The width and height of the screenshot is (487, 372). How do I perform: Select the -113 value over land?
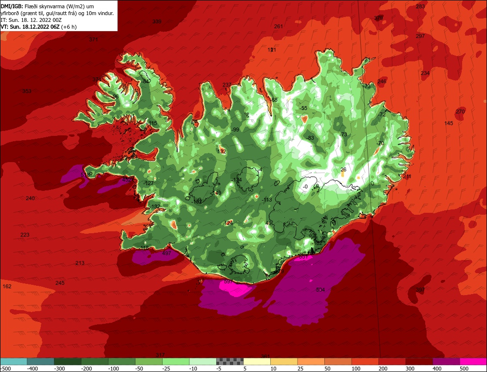coord(267,200)
